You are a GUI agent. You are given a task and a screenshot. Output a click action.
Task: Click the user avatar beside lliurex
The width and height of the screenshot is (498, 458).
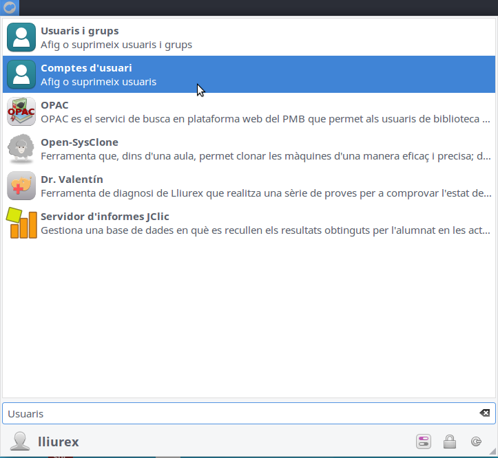21,441
